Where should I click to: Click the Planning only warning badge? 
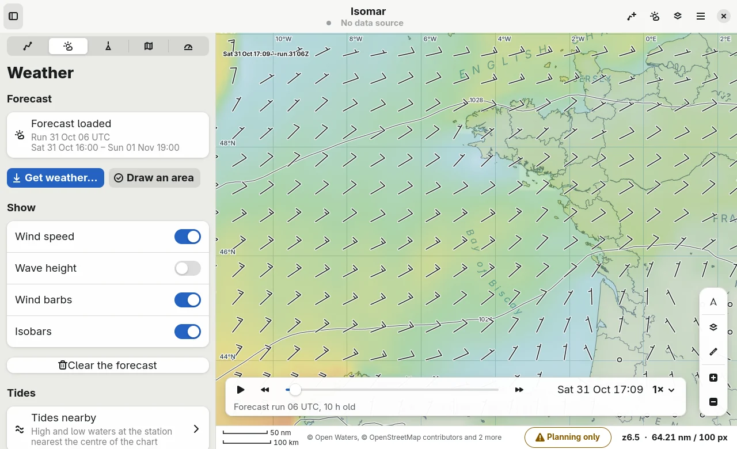(x=568, y=437)
